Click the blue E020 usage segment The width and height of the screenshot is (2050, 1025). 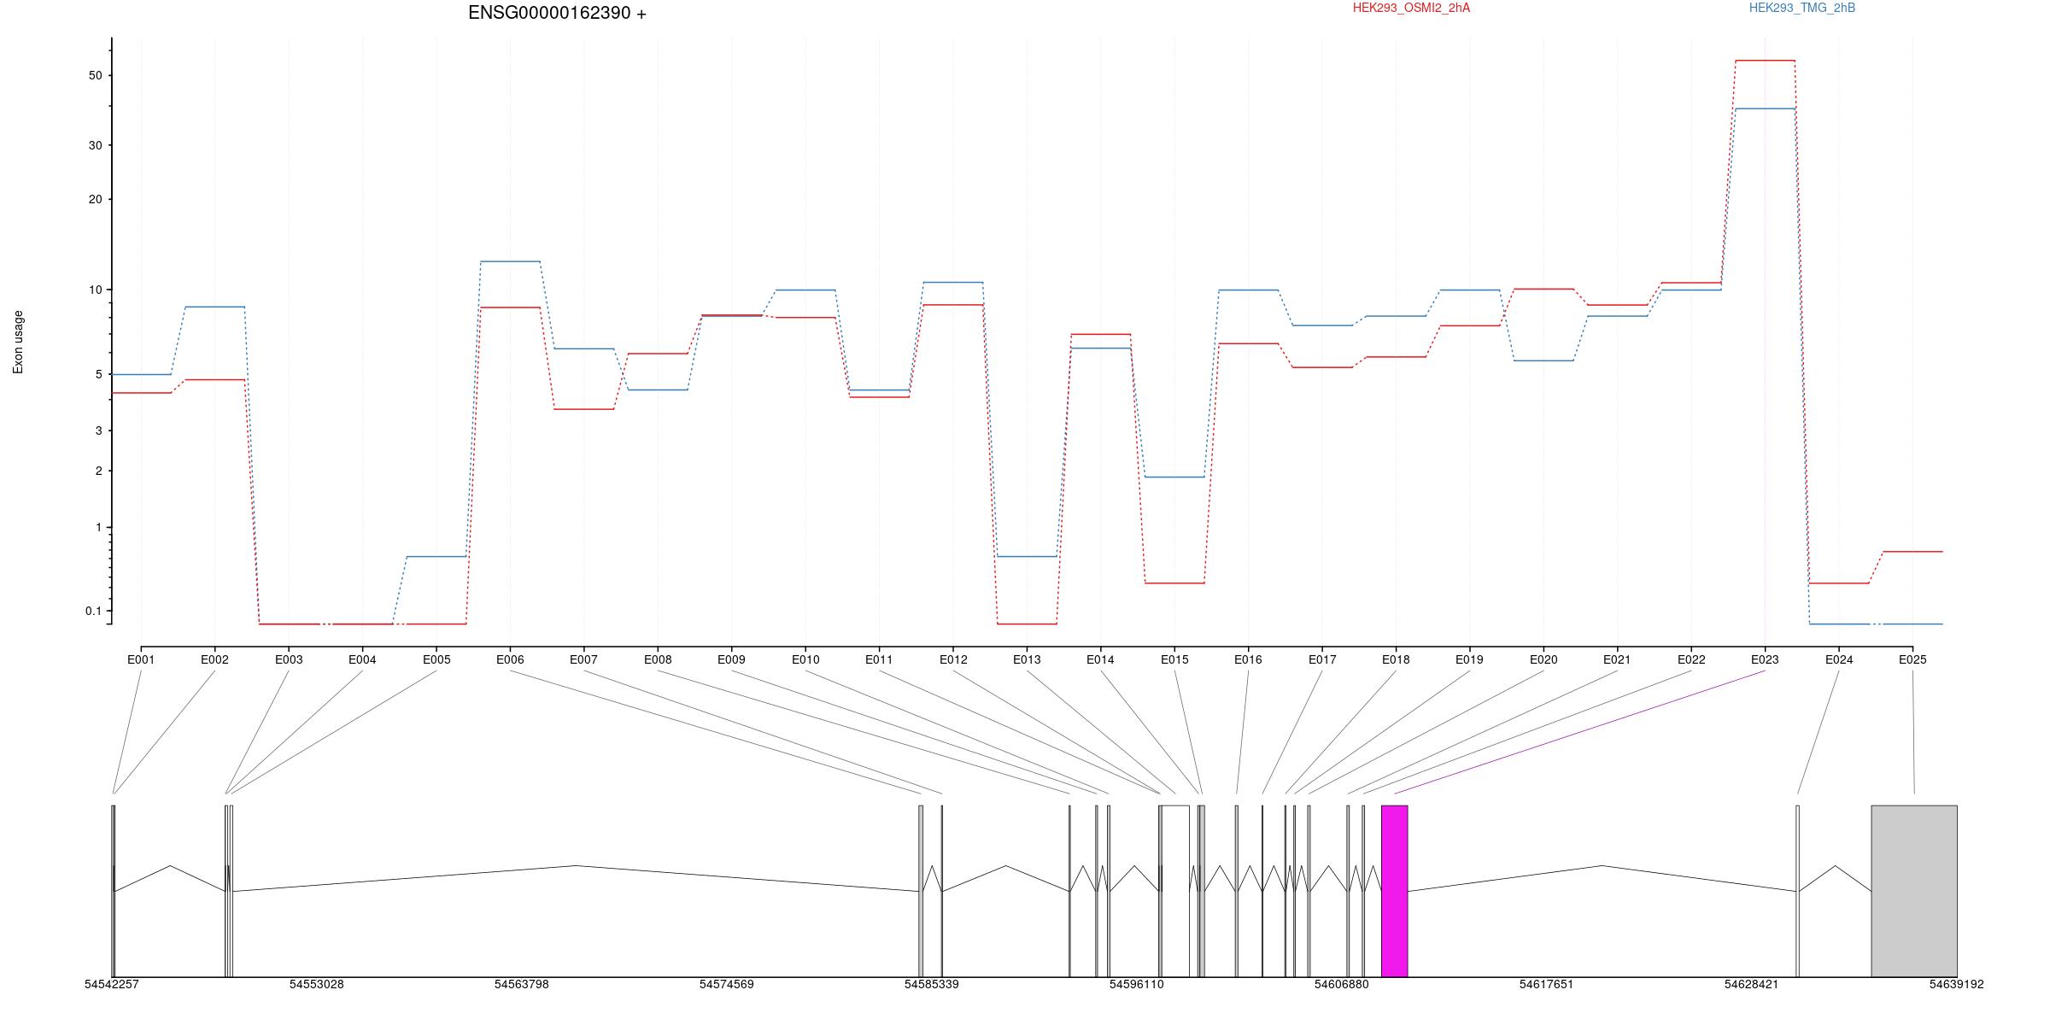(x=1543, y=360)
